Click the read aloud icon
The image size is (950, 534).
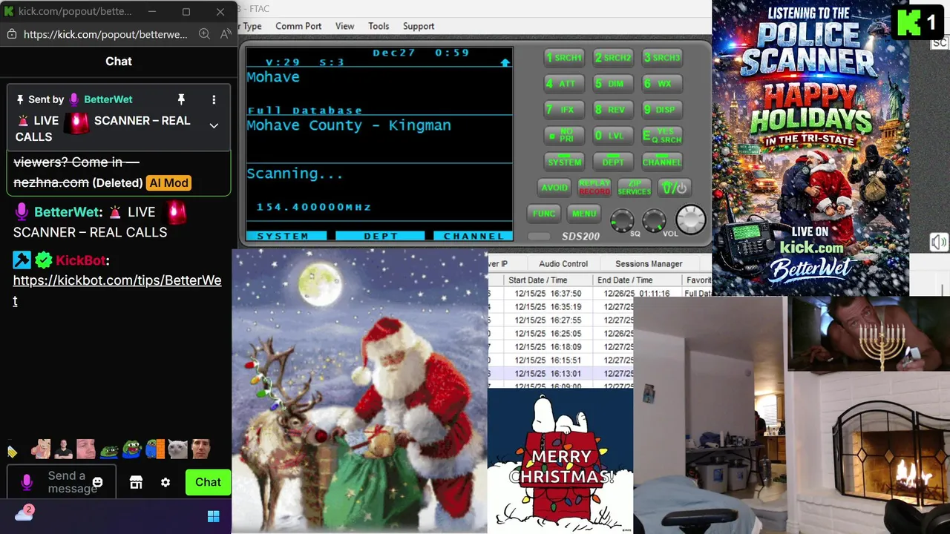coord(226,34)
